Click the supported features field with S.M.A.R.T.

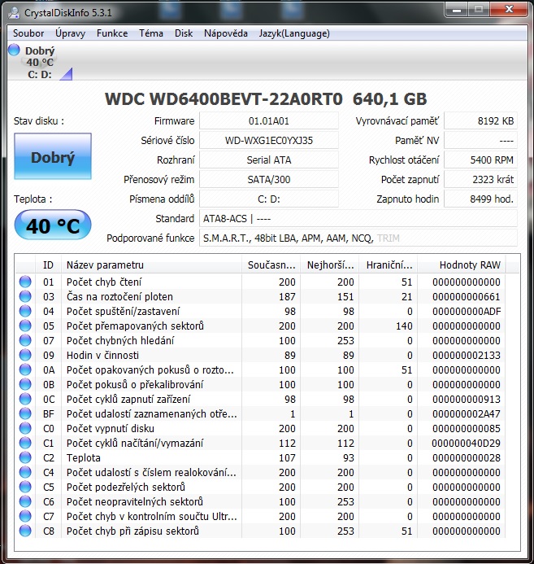(358, 238)
